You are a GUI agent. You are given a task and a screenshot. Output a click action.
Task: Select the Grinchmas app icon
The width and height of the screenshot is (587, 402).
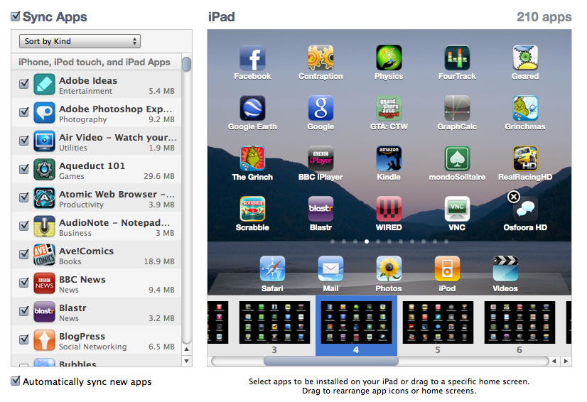[x=525, y=108]
